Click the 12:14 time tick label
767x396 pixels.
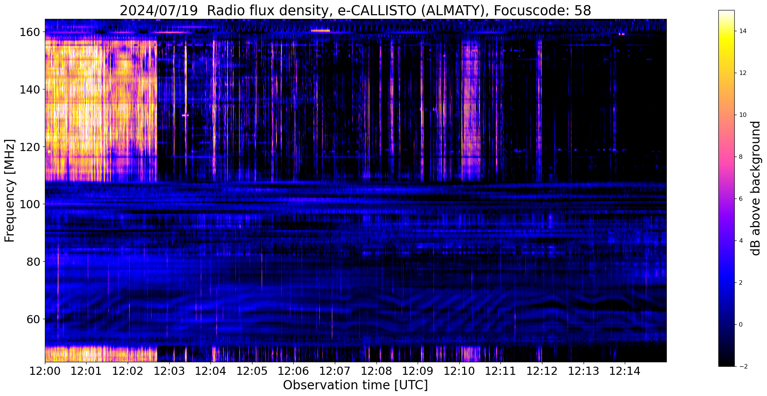625,371
